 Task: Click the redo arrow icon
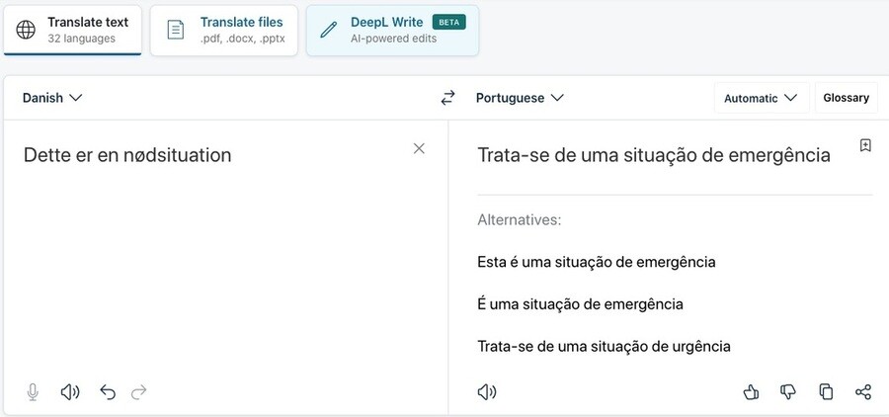pos(139,392)
